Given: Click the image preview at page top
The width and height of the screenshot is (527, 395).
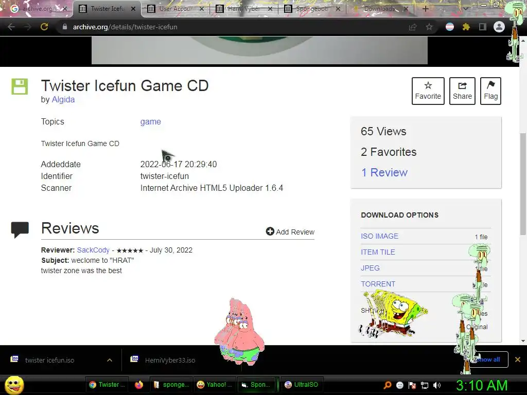Looking at the screenshot, I should pyautogui.click(x=259, y=50).
